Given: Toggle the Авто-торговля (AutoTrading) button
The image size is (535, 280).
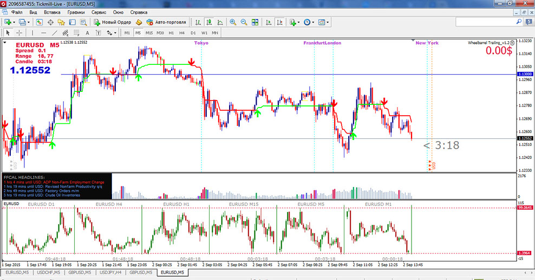Looking at the screenshot, I should point(165,22).
